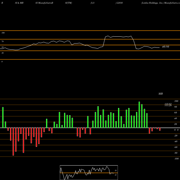Screen dimensions: 180x180
Task: Click the longest red MR histogram bar
Action: [x=13, y=141]
